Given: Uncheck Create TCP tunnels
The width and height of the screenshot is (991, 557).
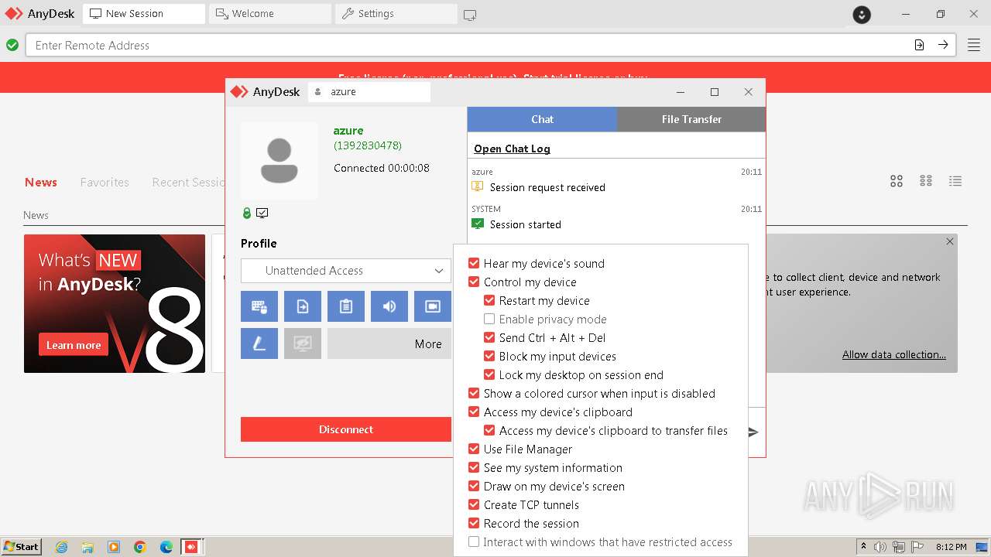Looking at the screenshot, I should point(474,504).
